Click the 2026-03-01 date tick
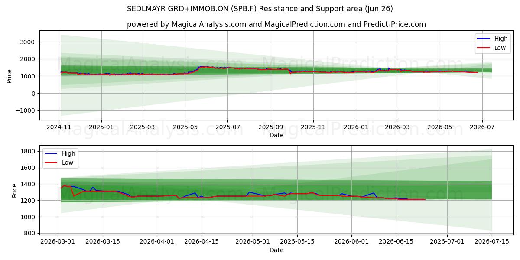This screenshot has height=260, width=520. (58, 241)
